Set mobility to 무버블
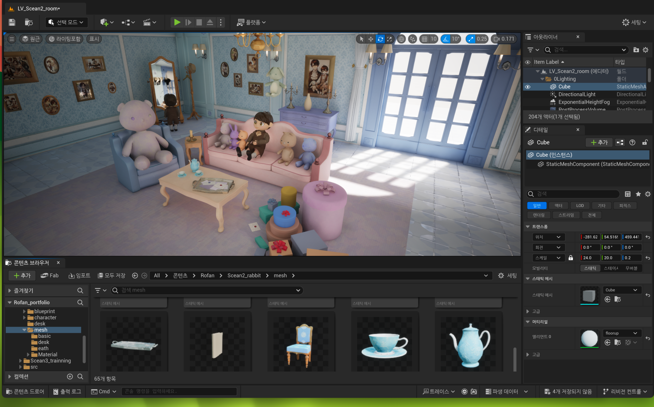 (631, 268)
